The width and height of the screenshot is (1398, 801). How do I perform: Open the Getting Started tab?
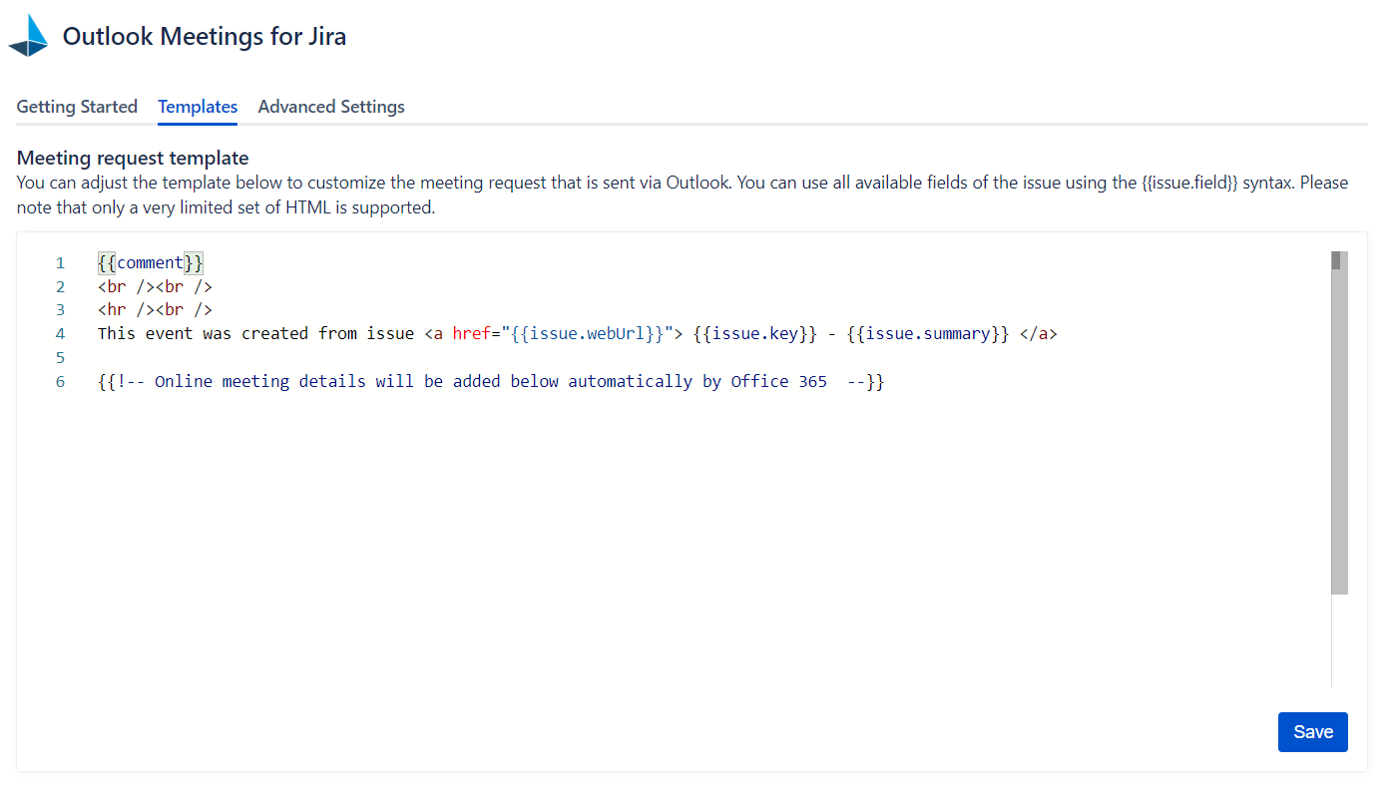click(x=77, y=107)
